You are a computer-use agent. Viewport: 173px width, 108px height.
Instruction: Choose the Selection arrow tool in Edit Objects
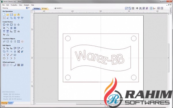pyautogui.click(x=4, y=48)
